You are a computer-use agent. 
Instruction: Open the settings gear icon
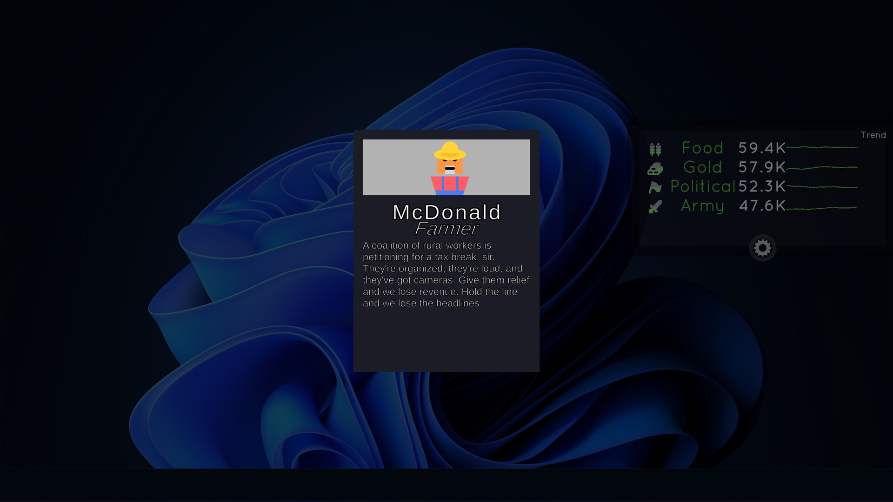click(762, 248)
